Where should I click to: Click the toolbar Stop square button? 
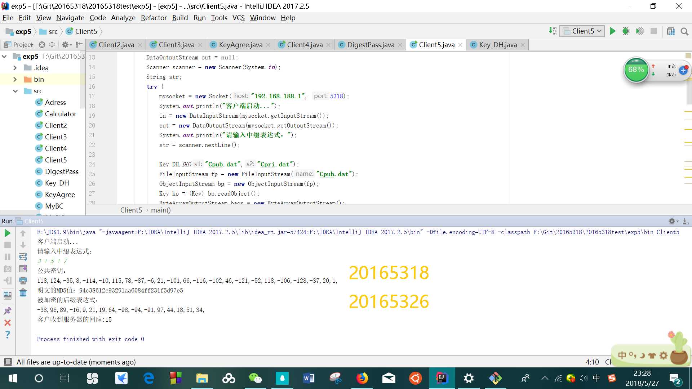click(x=653, y=31)
